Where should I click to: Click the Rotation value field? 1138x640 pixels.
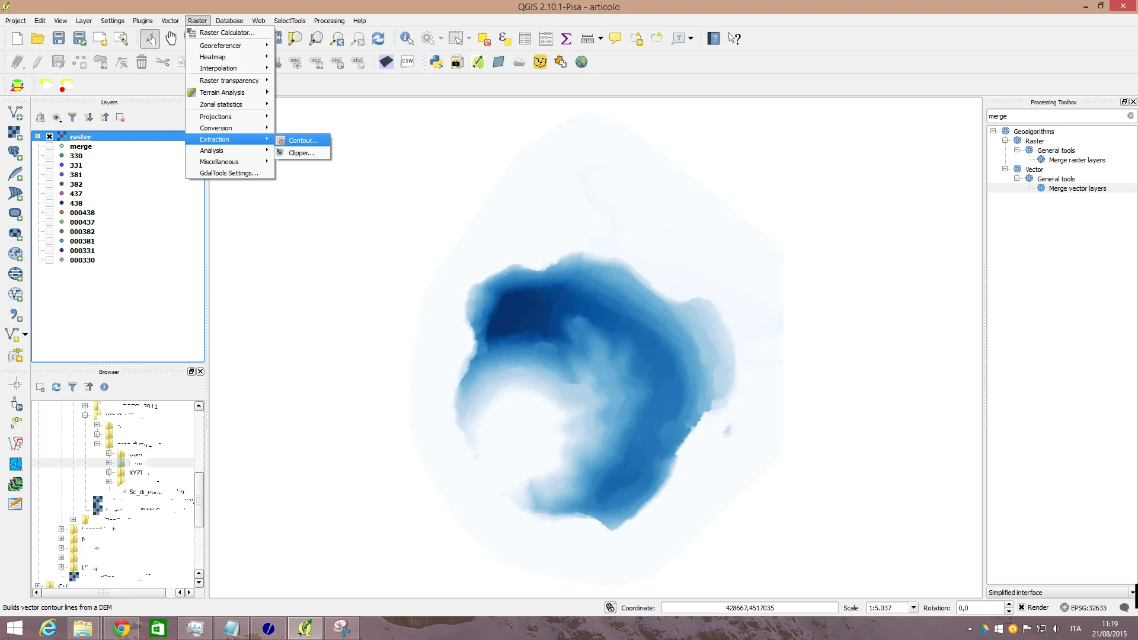click(x=980, y=607)
